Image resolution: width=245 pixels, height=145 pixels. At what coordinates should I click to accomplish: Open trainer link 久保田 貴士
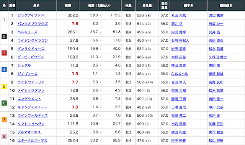click(218, 57)
